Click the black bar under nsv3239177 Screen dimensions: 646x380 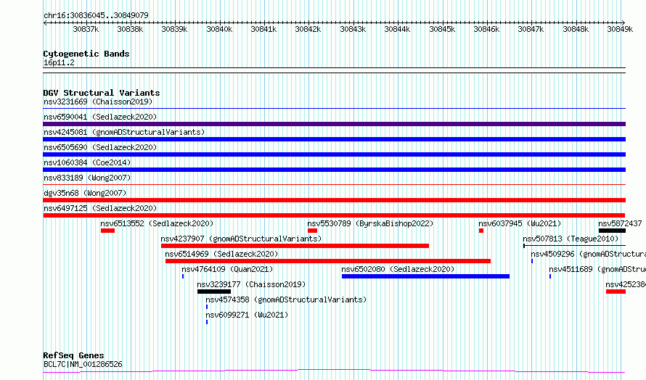(214, 292)
